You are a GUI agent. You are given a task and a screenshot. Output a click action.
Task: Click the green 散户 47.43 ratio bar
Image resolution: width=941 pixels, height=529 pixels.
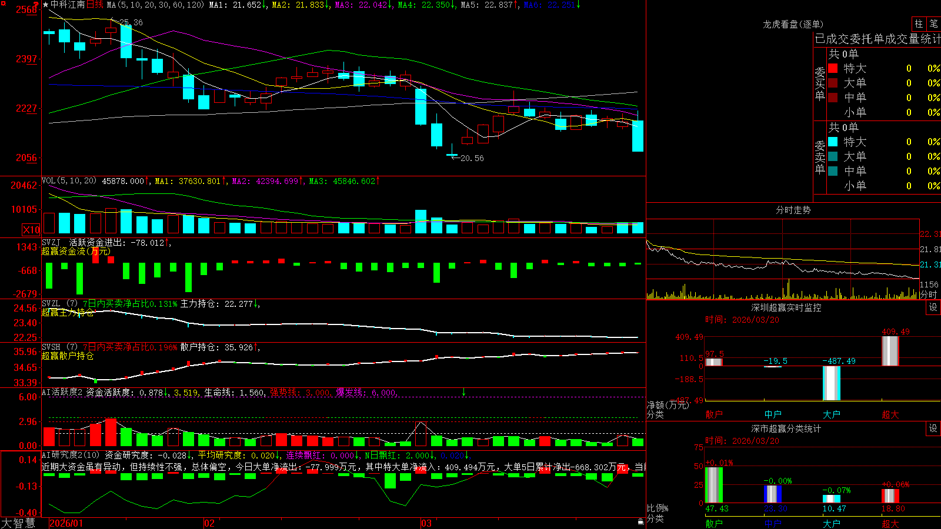pos(714,485)
